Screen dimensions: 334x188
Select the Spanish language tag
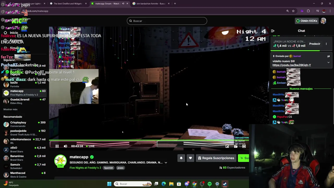[109, 168]
